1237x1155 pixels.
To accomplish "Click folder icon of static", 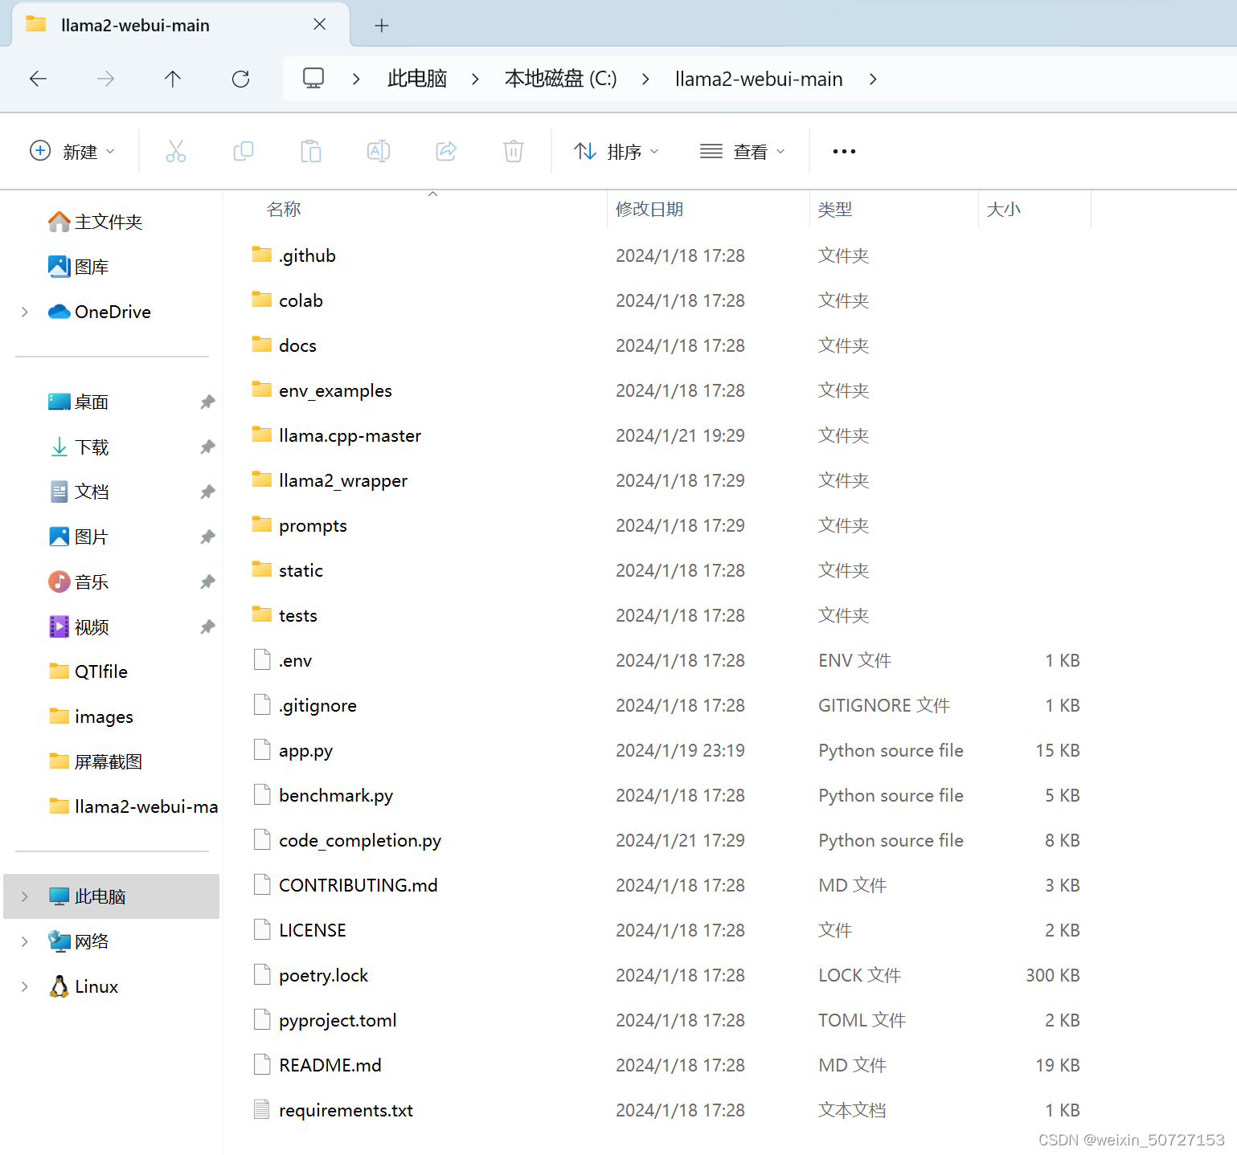I will tap(261, 569).
